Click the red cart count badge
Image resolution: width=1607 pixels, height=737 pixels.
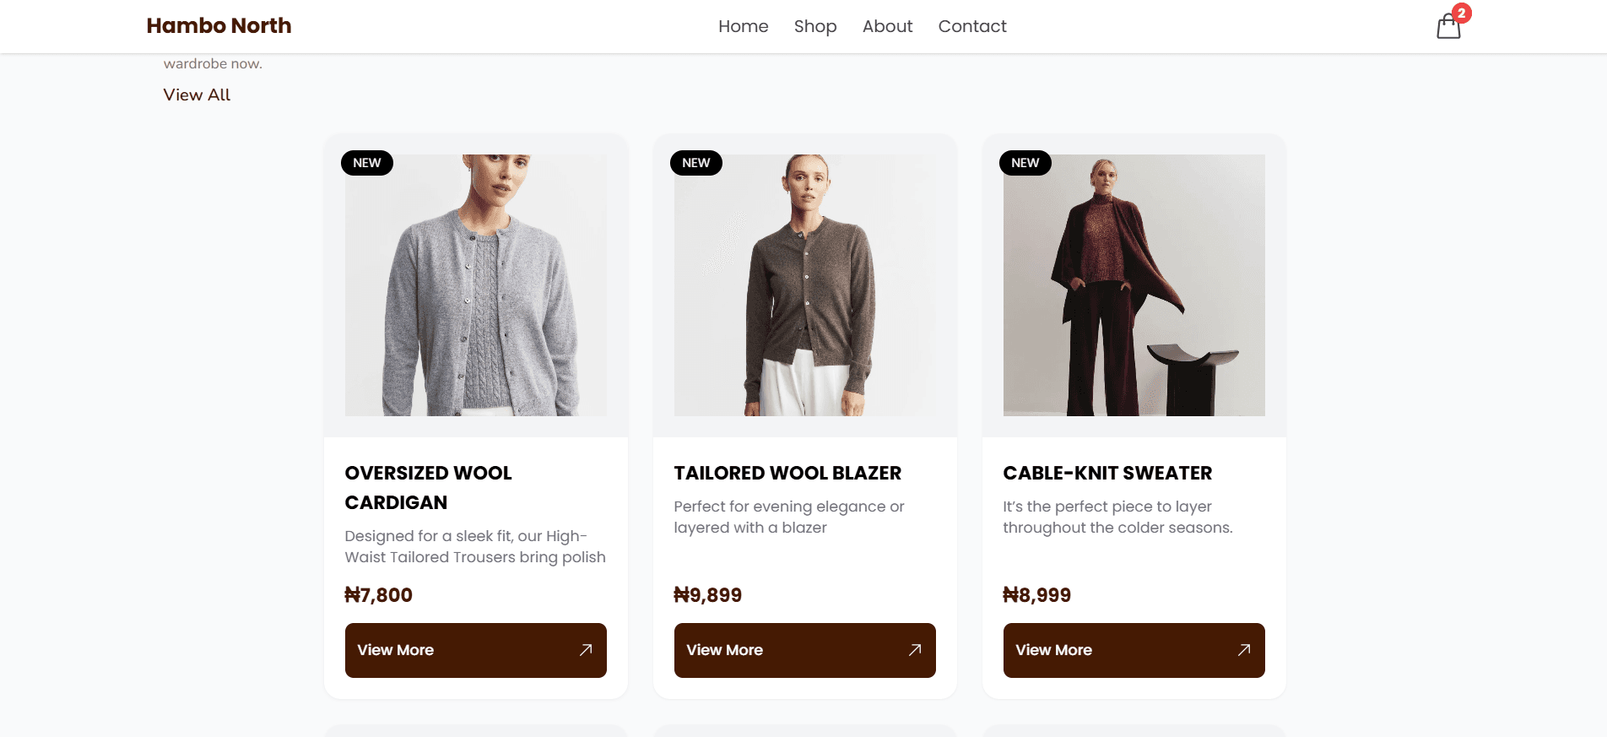pos(1461,13)
